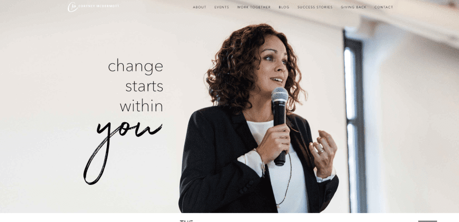This screenshot has height=222, width=459.
Task: Click the word "starts" in hero heading
Action: click(144, 86)
